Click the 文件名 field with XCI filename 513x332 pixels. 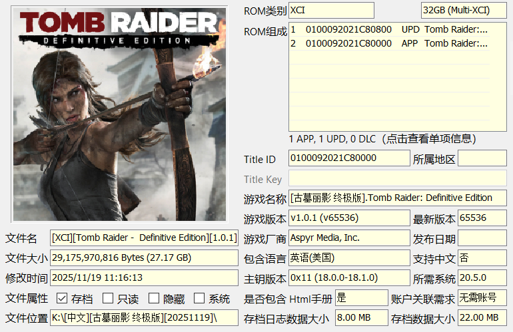coord(144,238)
